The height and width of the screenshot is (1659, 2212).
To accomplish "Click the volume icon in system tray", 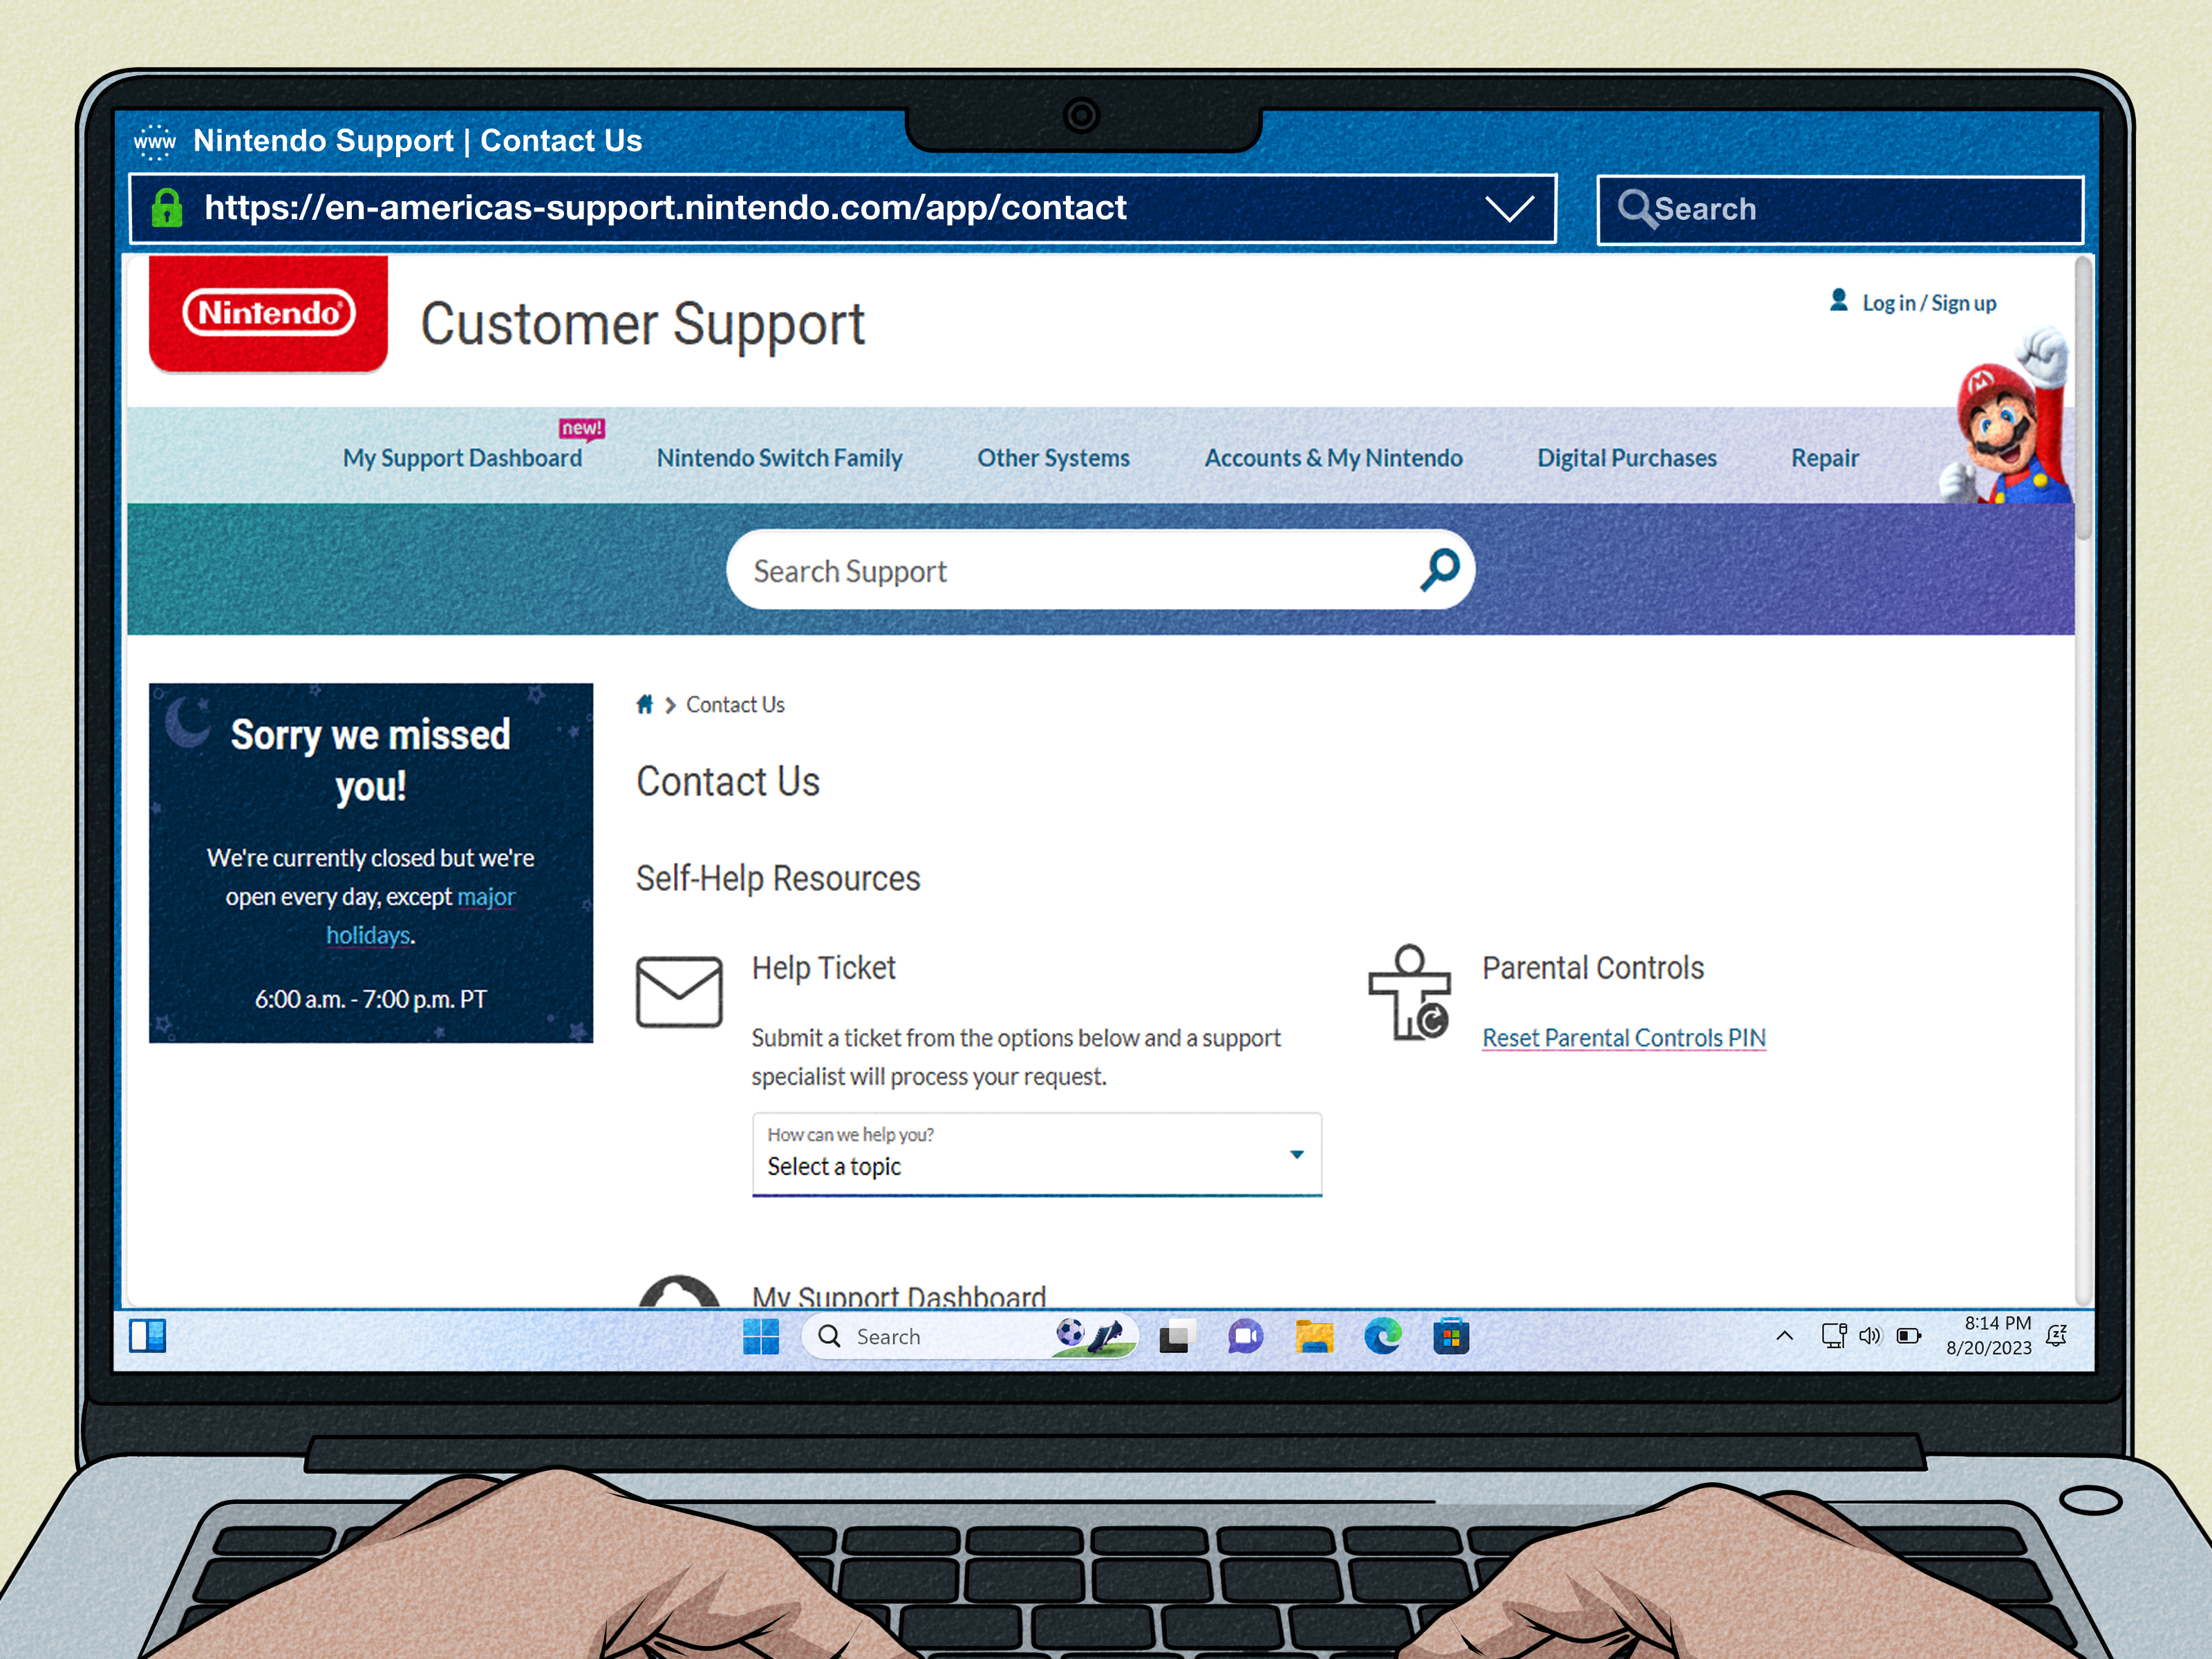I will (1870, 1336).
